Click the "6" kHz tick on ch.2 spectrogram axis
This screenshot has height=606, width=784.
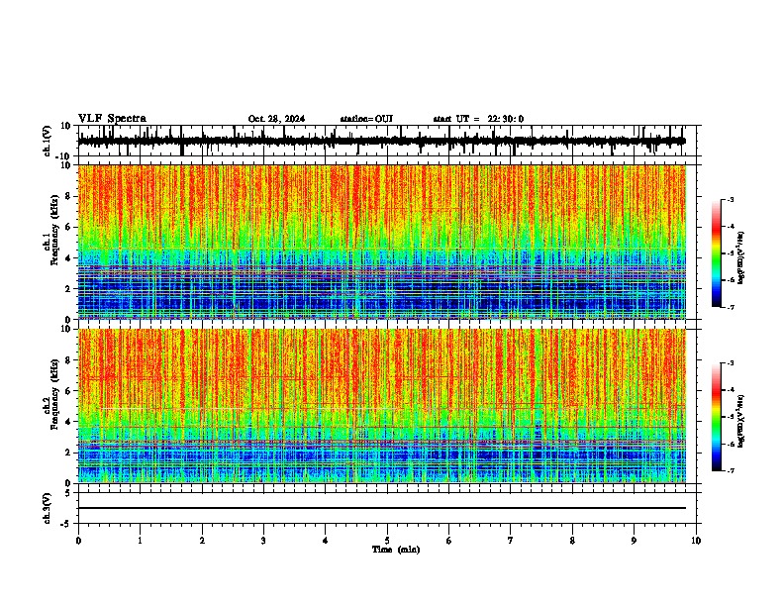click(x=68, y=391)
